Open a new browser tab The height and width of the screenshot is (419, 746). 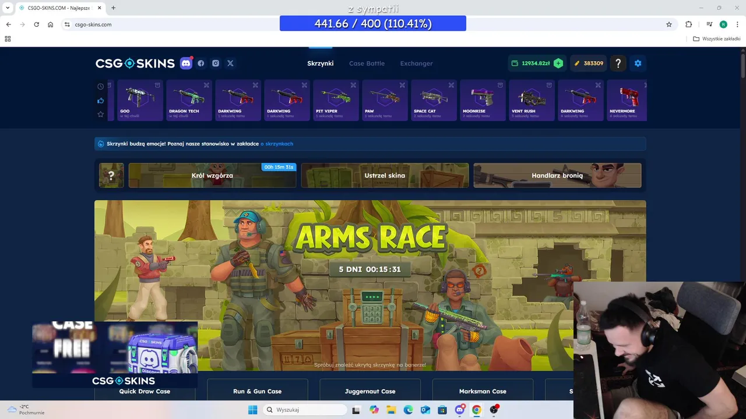point(113,8)
